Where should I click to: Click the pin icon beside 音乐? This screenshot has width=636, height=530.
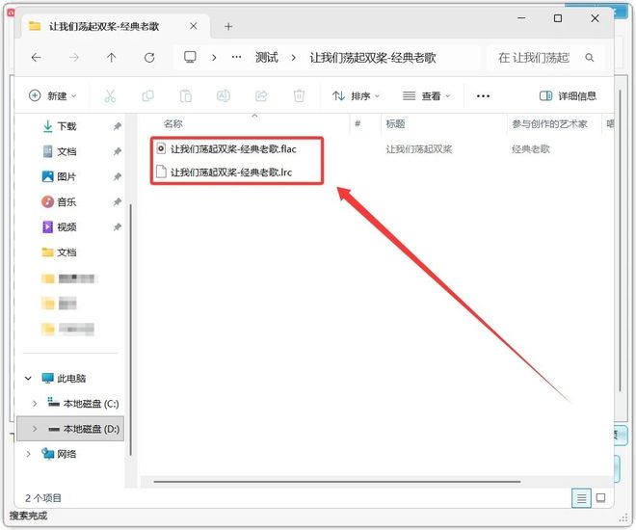point(118,202)
